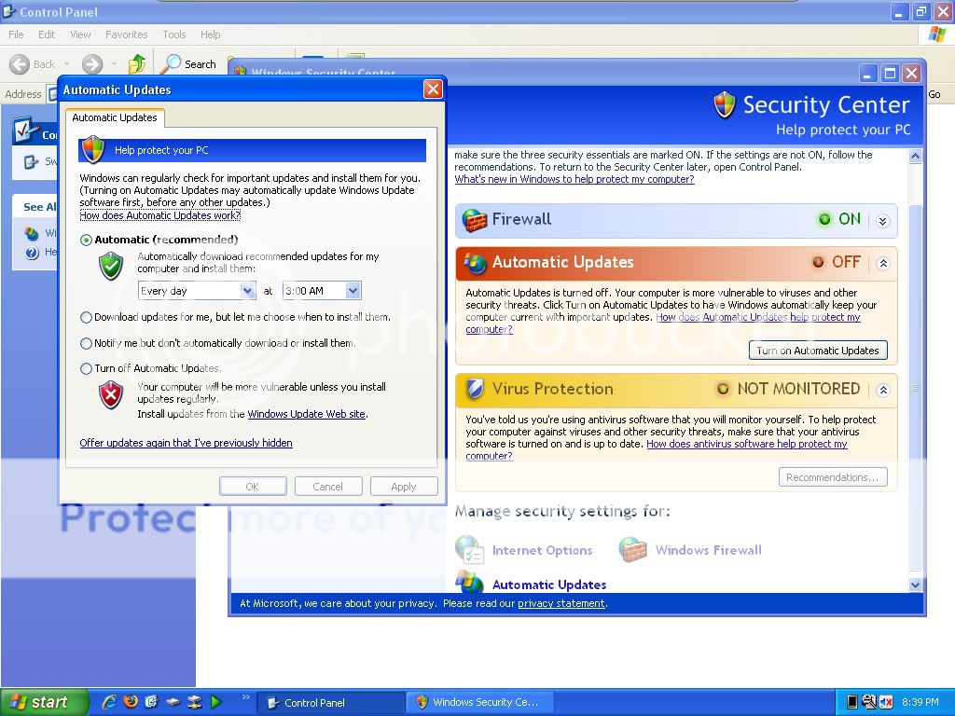Viewport: 955px width, 716px height.
Task: Launch Internet Explorer from Quick Launch
Action: click(x=109, y=702)
